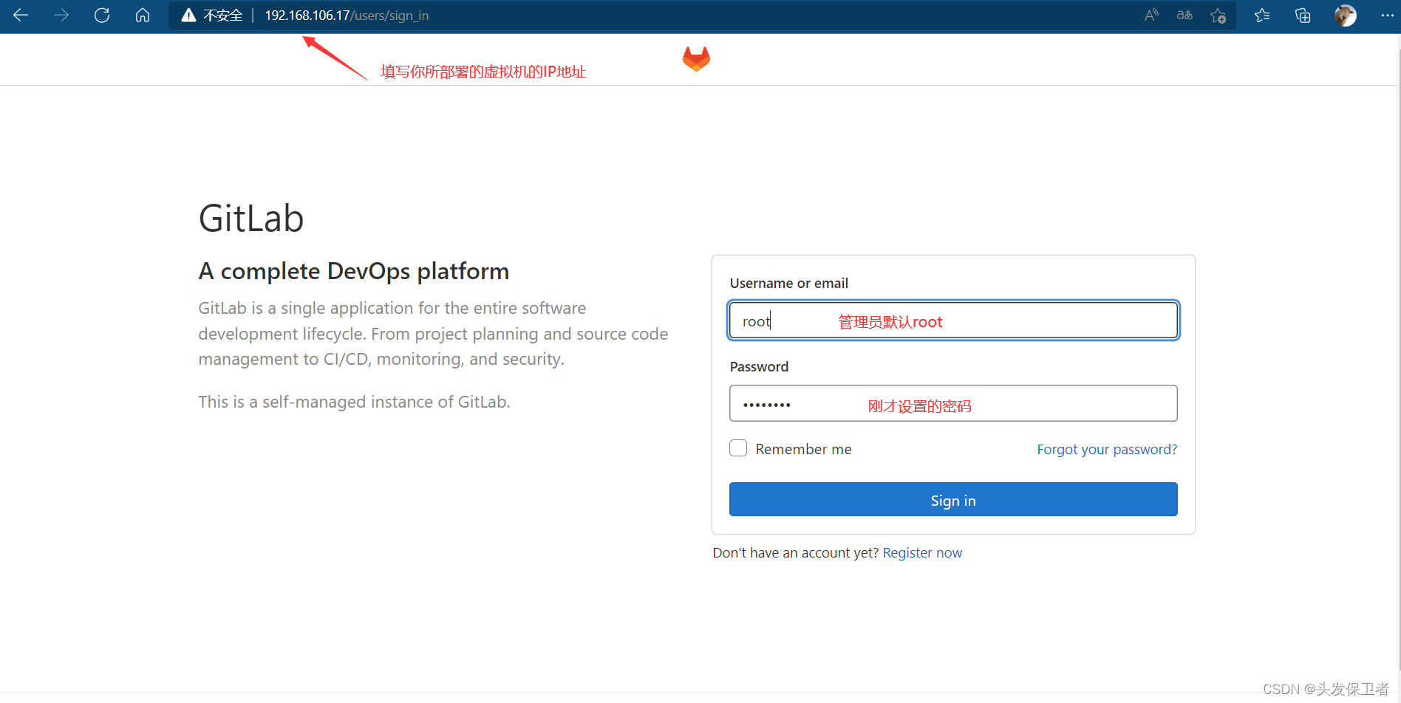The width and height of the screenshot is (1401, 703).
Task: Open the immersive reader / read aloud icon
Action: 1151,15
